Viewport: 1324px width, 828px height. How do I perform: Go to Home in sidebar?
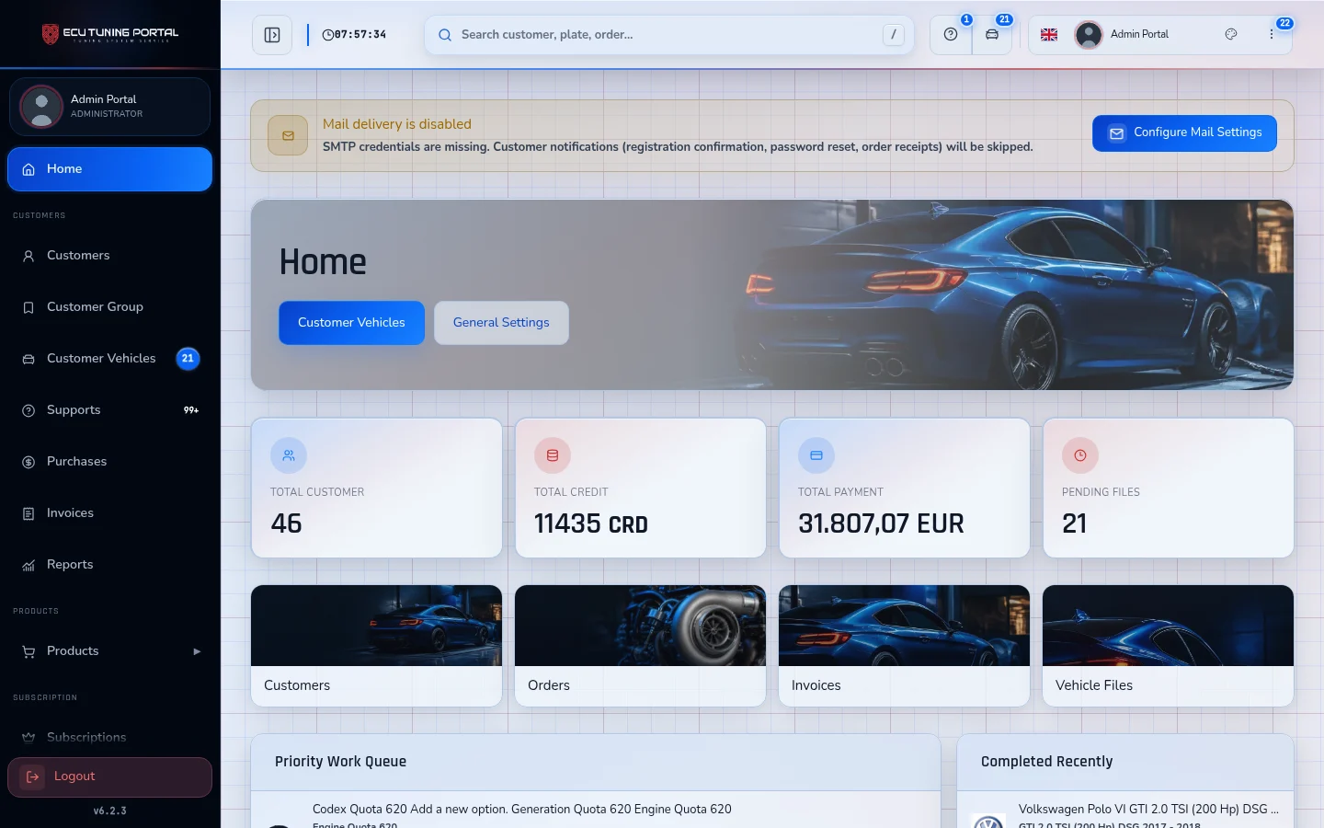110,169
